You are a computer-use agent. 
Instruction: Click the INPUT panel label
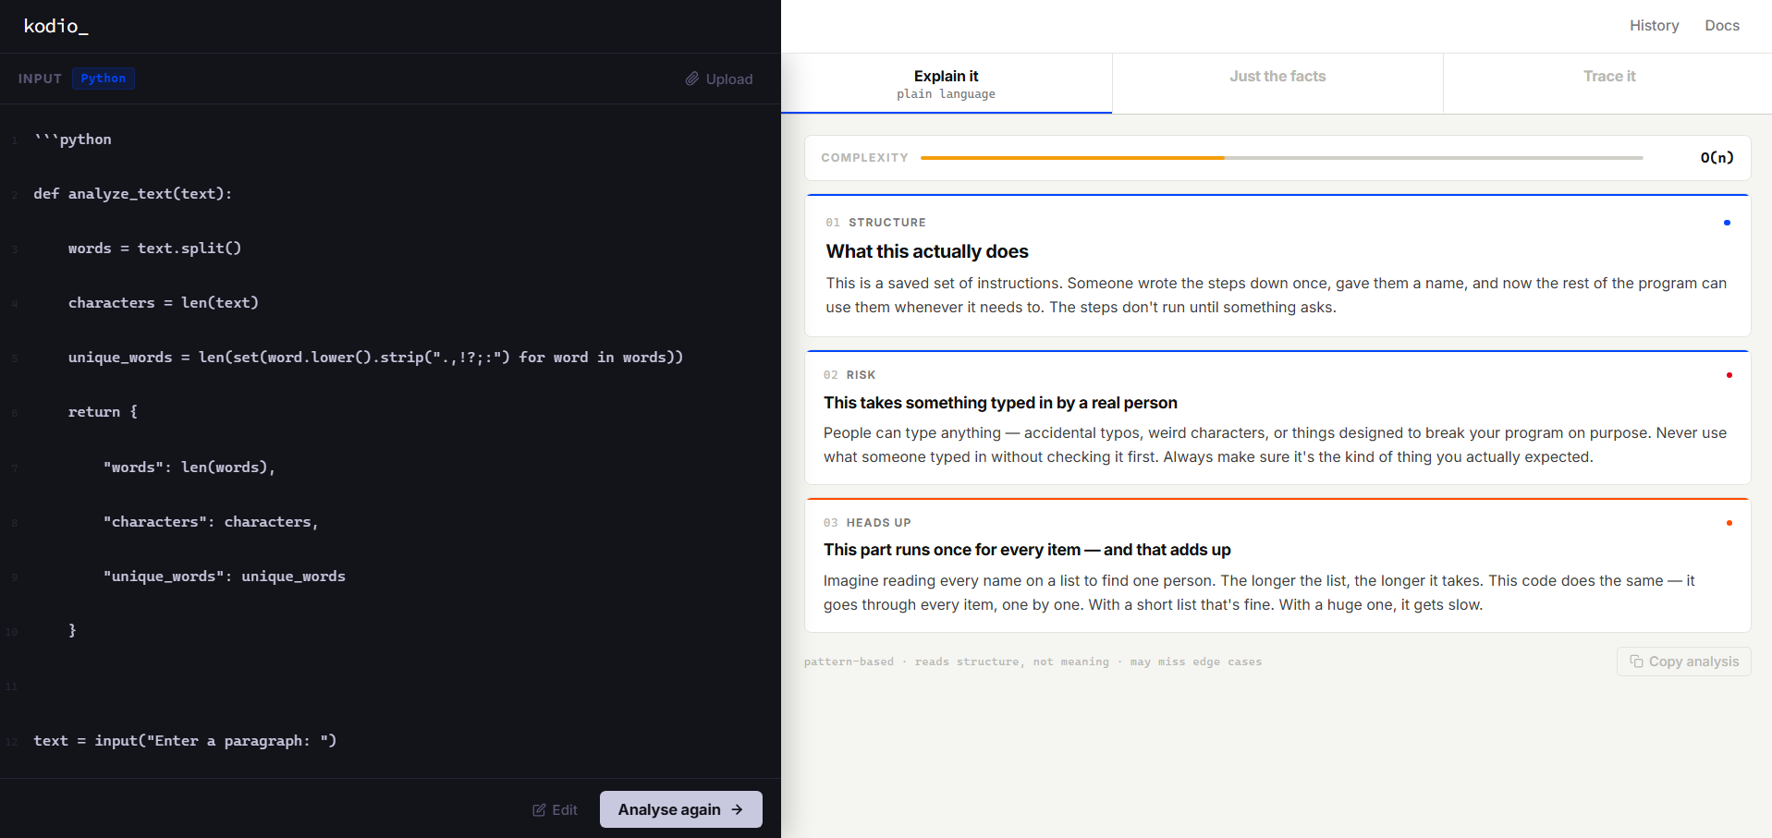click(x=40, y=79)
